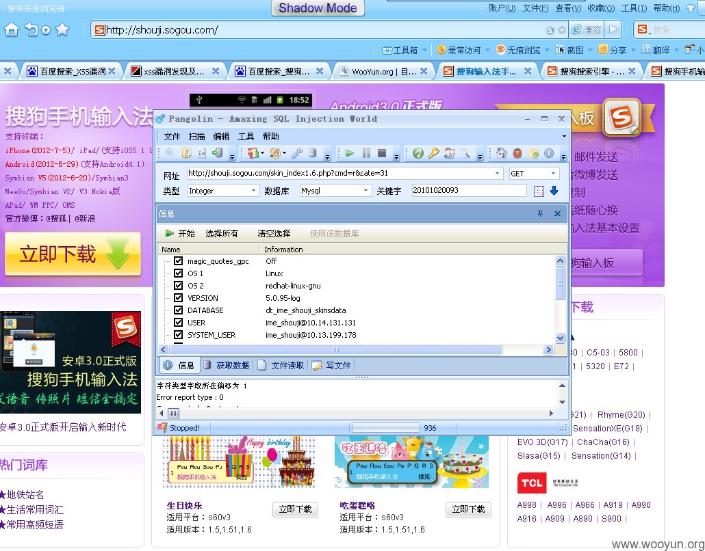This screenshot has width=705, height=551.
Task: Uncheck the OS 1 checkbox
Action: (x=179, y=273)
